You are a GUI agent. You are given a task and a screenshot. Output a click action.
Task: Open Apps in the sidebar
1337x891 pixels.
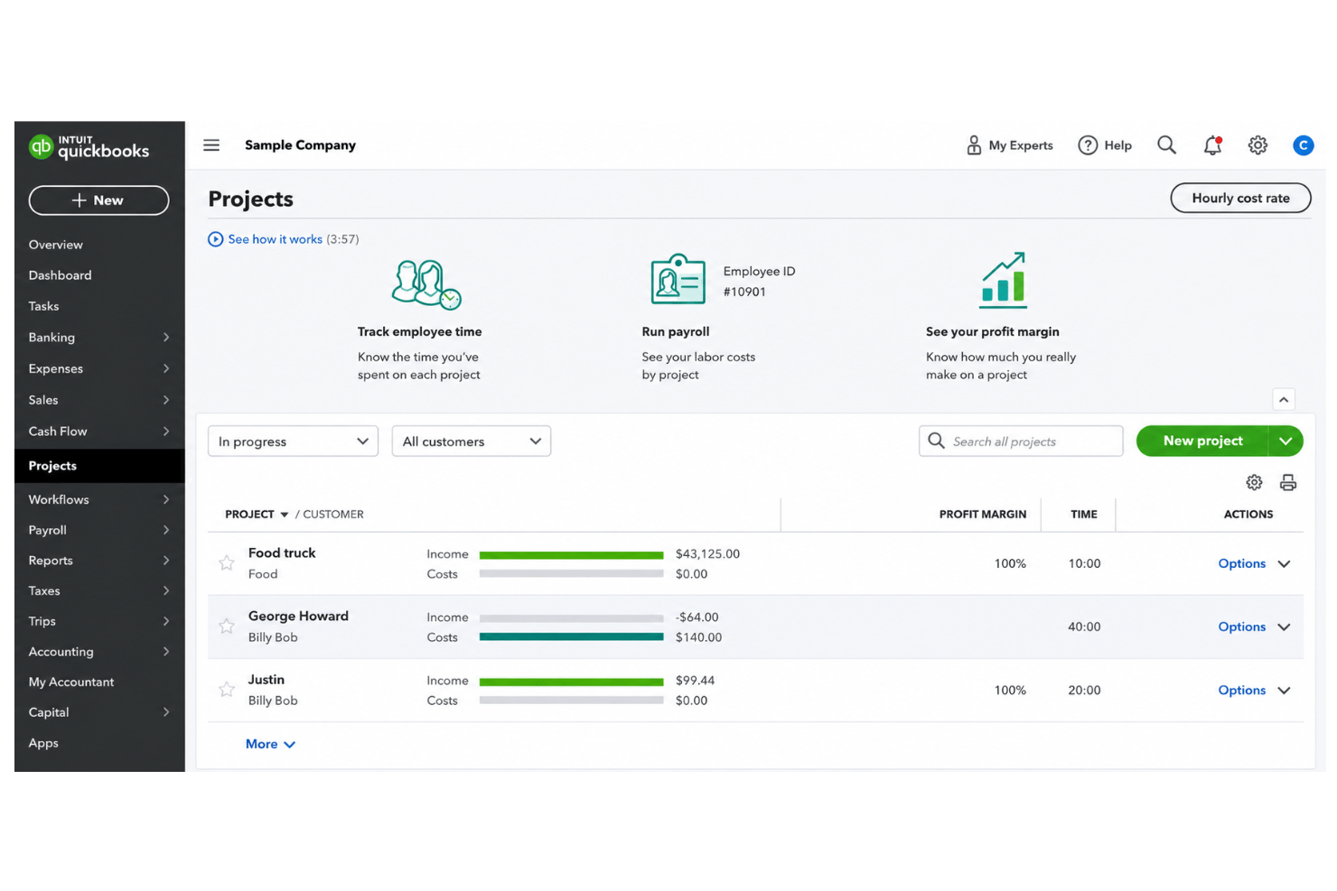coord(43,743)
